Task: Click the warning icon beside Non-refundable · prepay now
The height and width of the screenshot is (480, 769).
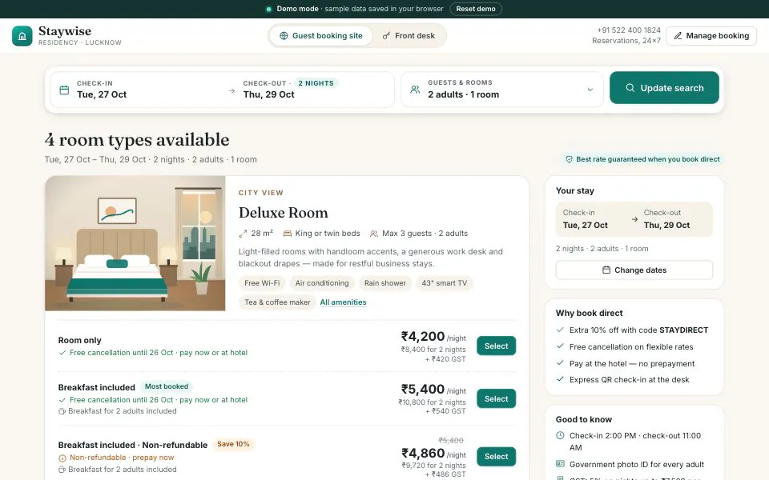Action: coord(62,458)
